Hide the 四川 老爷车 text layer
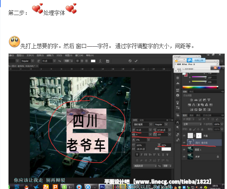227x189 pixels. tap(184, 143)
